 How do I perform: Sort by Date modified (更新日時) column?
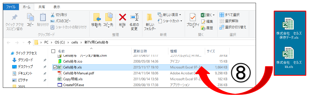coord(140,51)
